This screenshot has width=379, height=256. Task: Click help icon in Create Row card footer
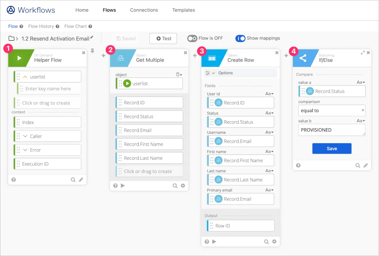coord(207,241)
